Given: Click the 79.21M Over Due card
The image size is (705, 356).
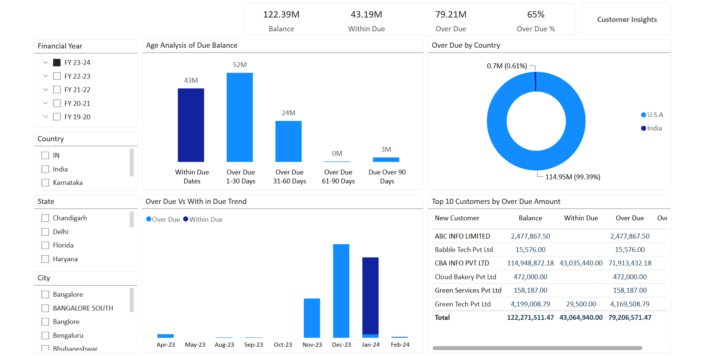Looking at the screenshot, I should pos(451,21).
